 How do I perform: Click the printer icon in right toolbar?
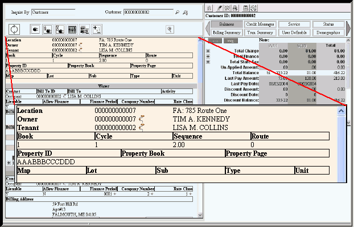point(235,8)
